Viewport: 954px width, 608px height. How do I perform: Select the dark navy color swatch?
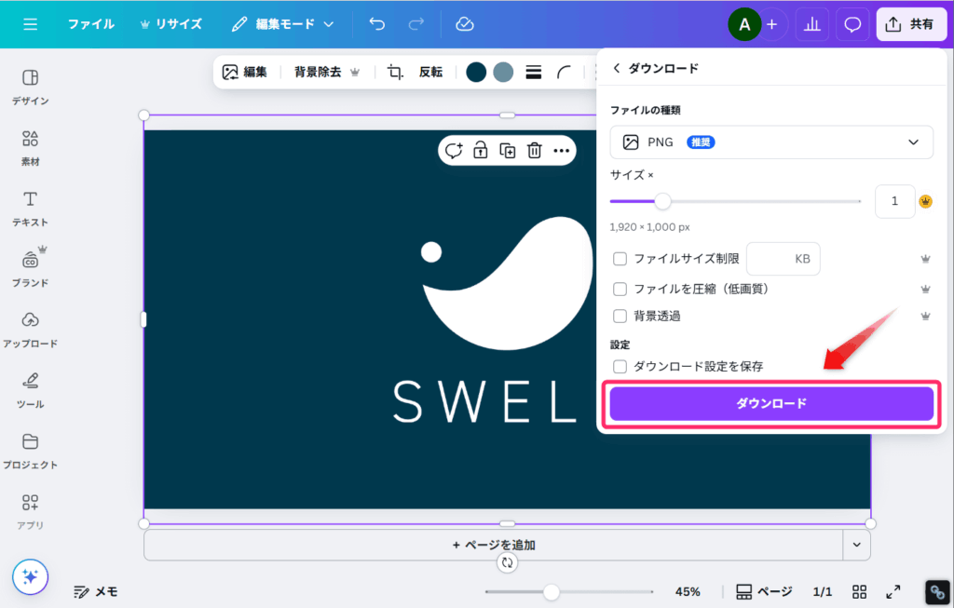(x=476, y=73)
